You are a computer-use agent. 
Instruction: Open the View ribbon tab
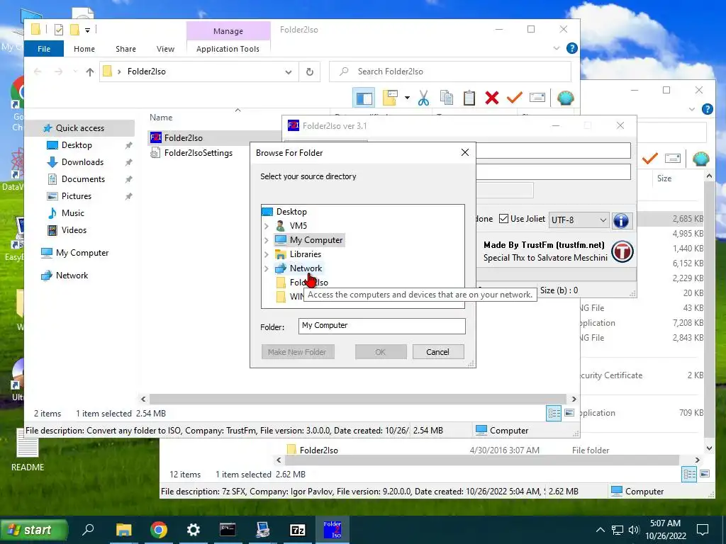tap(165, 49)
